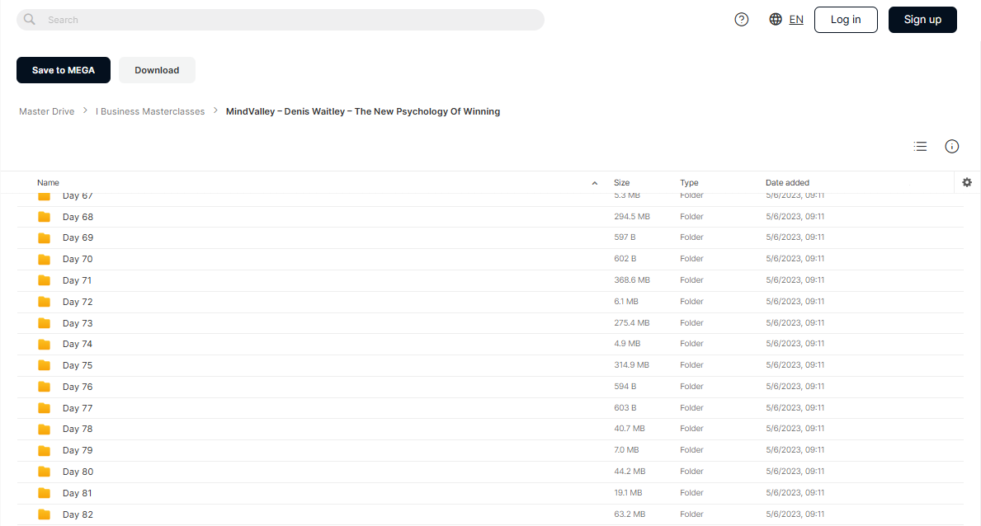Click the 19.1 MB size value
This screenshot has width=981, height=526.
tap(628, 492)
